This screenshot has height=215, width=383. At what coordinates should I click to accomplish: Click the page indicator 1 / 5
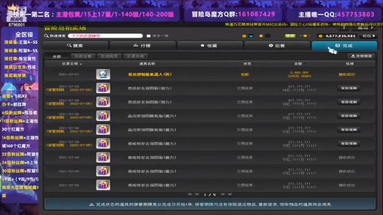(x=210, y=195)
